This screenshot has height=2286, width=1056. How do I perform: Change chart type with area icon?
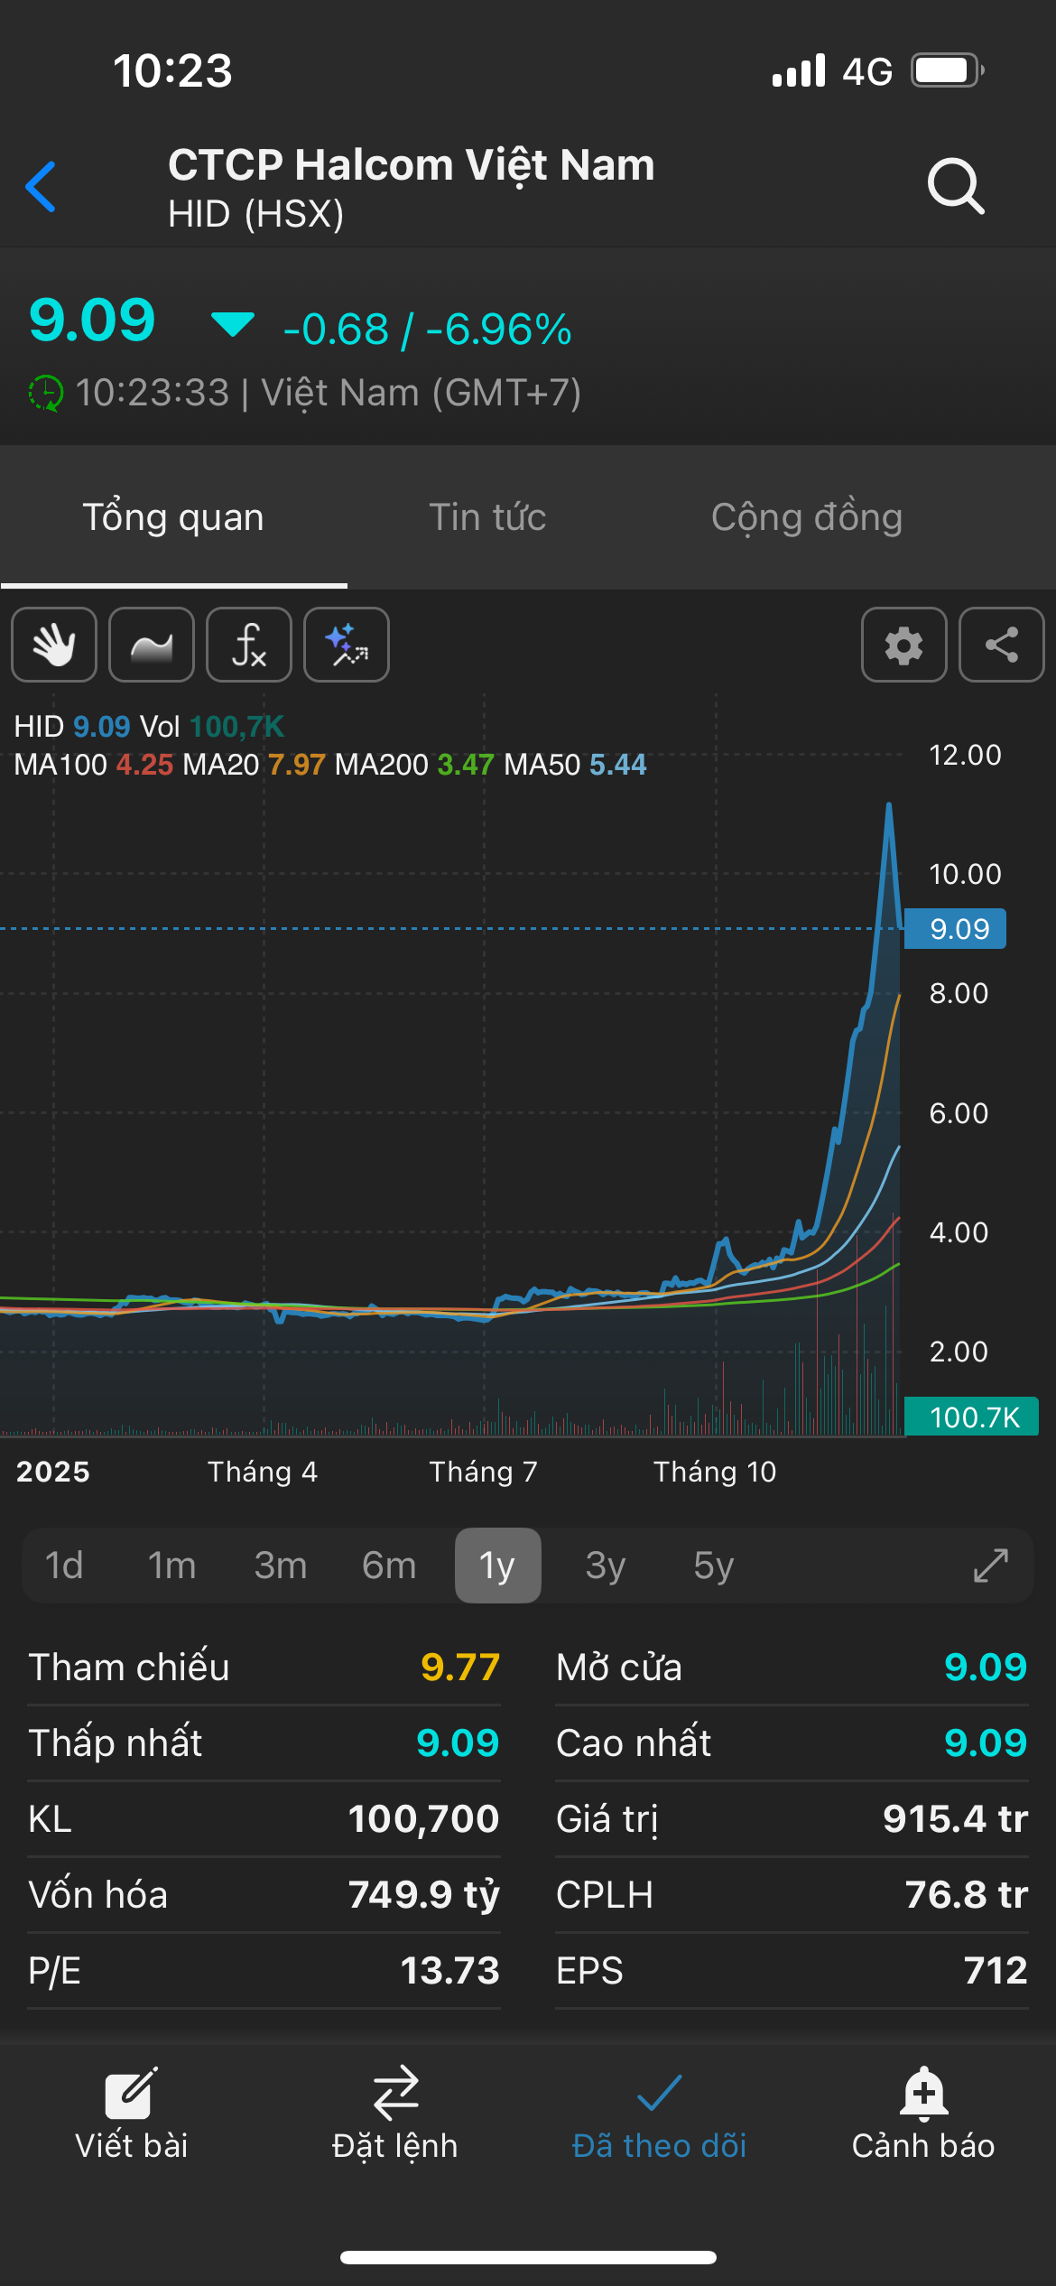tap(152, 645)
